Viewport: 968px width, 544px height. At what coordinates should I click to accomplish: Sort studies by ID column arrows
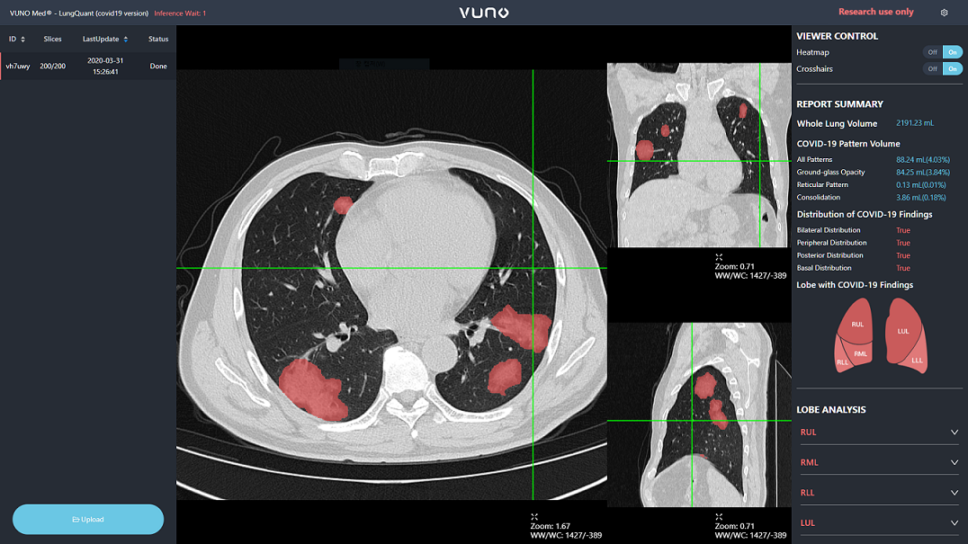click(x=22, y=40)
